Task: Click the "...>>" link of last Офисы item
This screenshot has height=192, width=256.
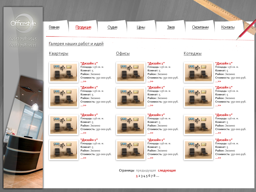Action: pyautogui.click(x=150, y=158)
